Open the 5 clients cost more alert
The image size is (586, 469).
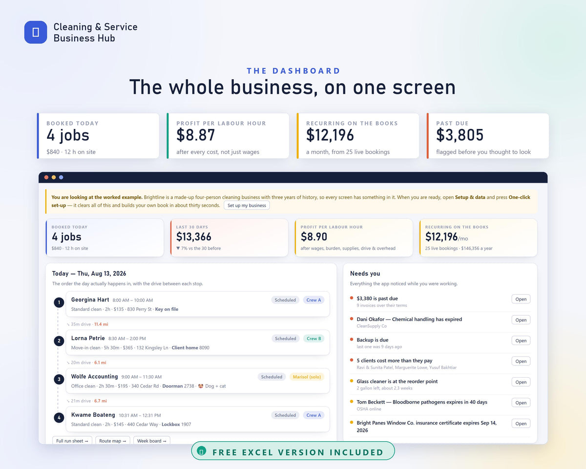click(521, 361)
